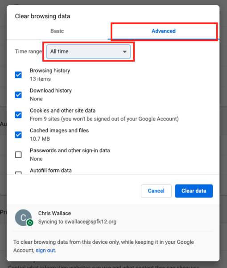This screenshot has width=227, height=268.
Task: Click the Passwords and other sign-in data label
Action: [70, 151]
